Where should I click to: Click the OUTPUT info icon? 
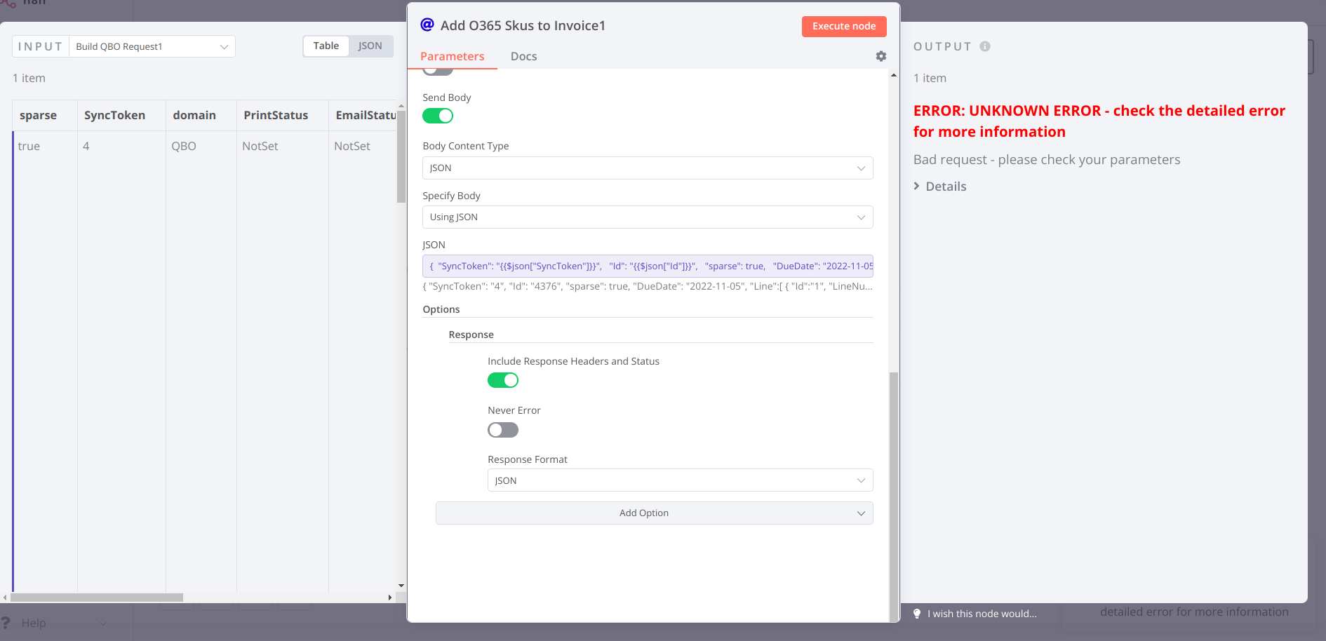click(x=985, y=46)
